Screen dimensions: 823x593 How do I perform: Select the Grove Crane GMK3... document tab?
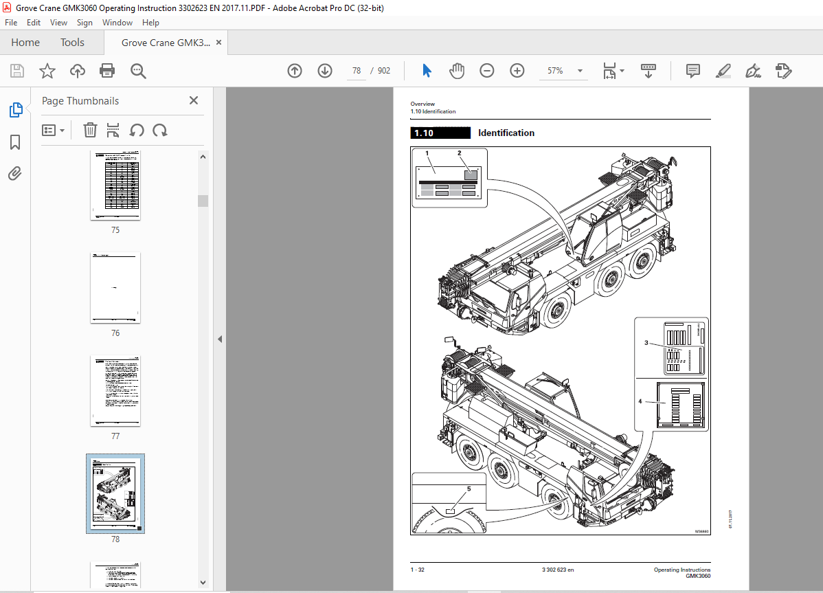coord(166,43)
